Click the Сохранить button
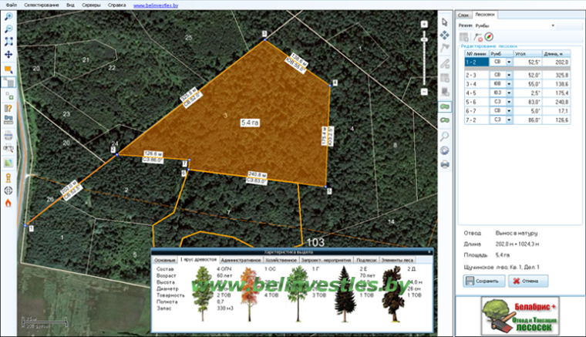 (483, 281)
